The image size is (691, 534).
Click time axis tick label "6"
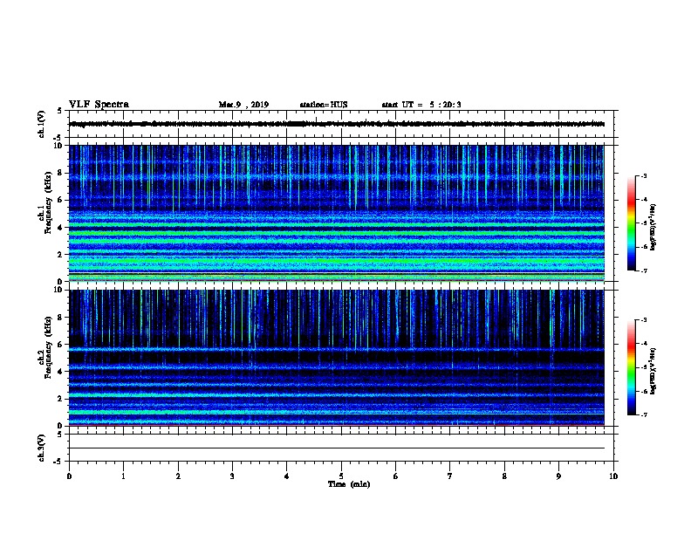[x=396, y=476]
